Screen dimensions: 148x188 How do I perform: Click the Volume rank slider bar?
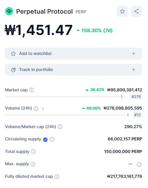pos(67,115)
